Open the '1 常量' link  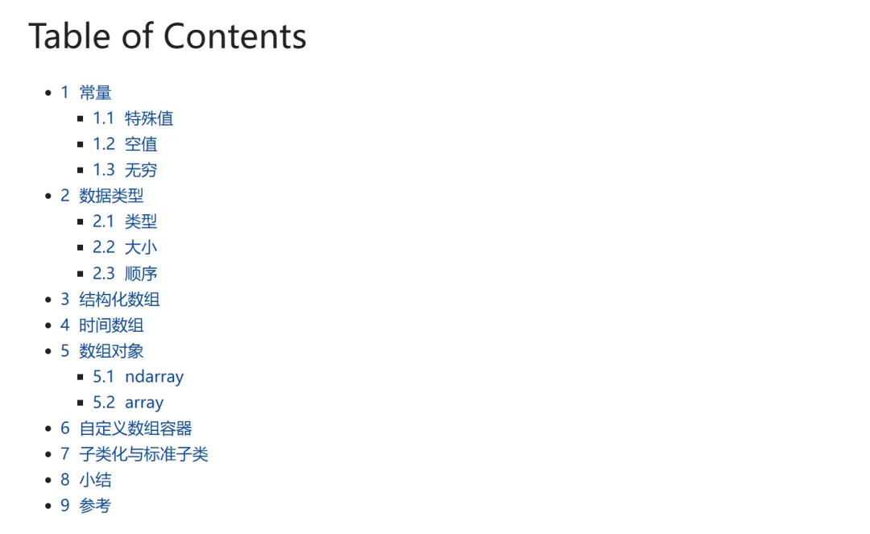pos(86,93)
